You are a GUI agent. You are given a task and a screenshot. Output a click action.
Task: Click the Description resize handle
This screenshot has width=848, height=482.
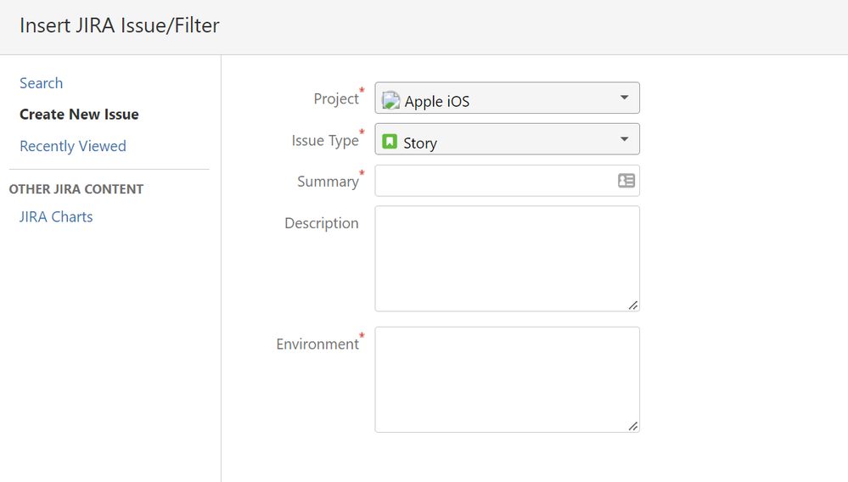pos(632,305)
